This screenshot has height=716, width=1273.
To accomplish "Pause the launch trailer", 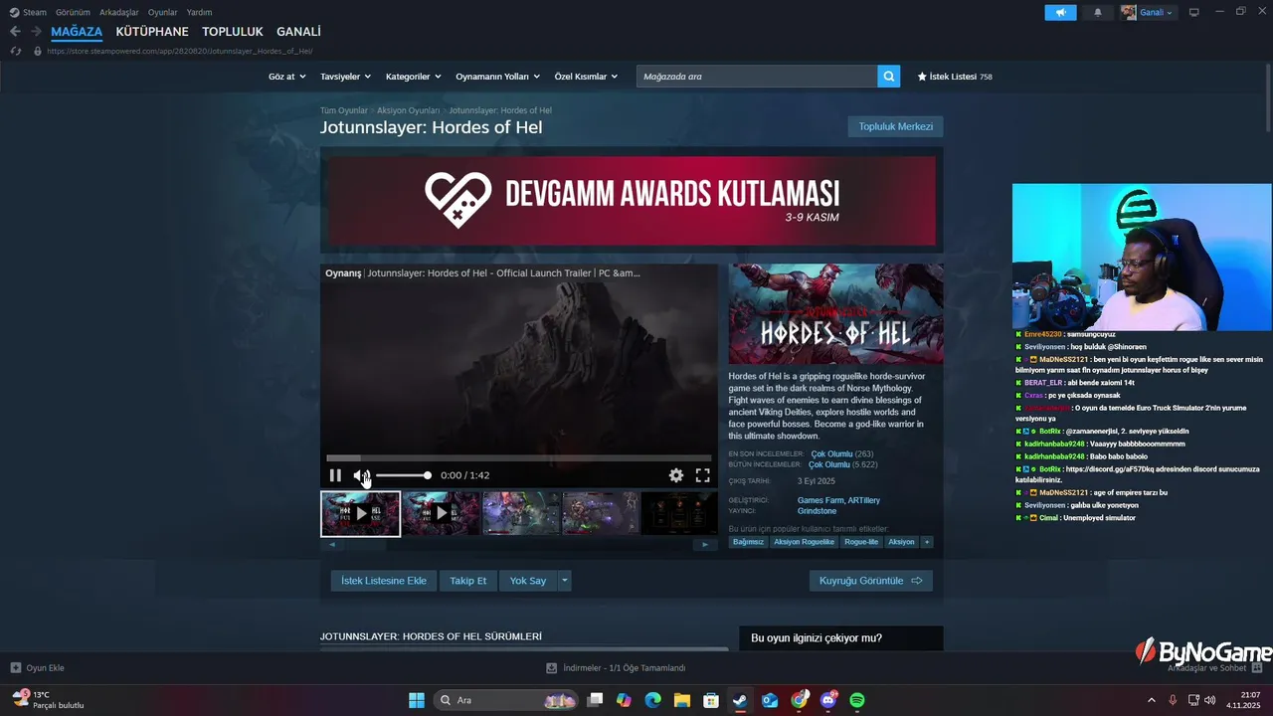I will pos(335,475).
